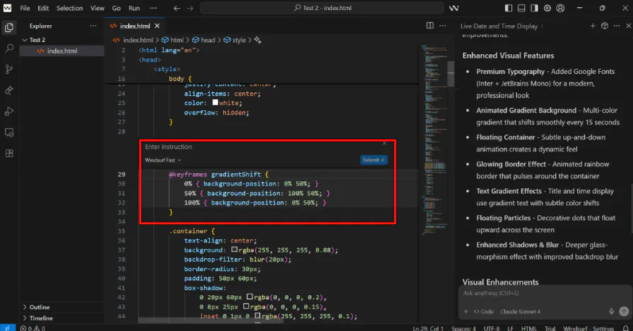Expand the Timeline section
The width and height of the screenshot is (633, 331).
tap(40, 318)
